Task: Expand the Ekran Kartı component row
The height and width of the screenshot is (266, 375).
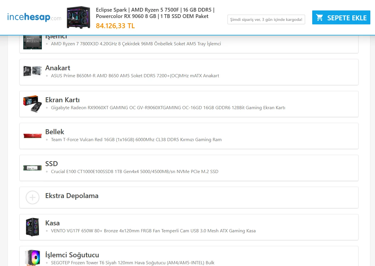Action: (x=189, y=104)
